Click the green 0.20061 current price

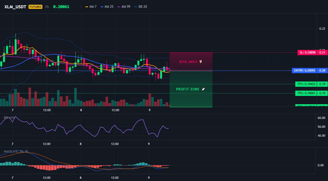pyautogui.click(x=61, y=7)
